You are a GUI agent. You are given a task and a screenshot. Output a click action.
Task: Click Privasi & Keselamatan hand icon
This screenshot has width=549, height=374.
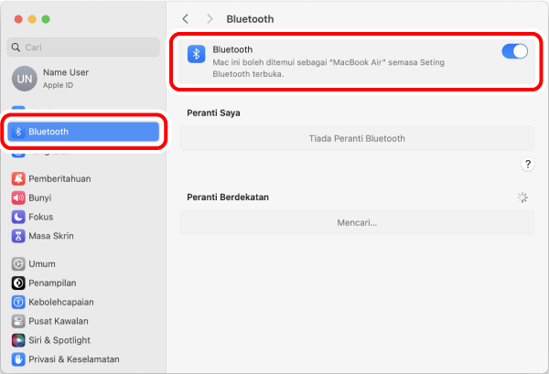click(x=18, y=359)
